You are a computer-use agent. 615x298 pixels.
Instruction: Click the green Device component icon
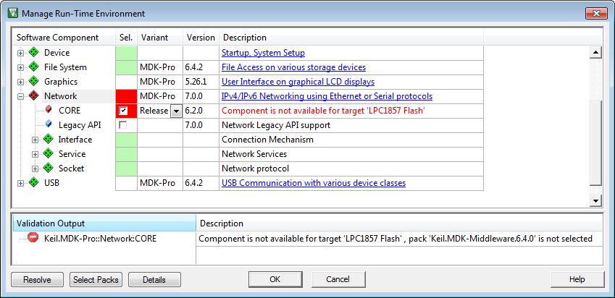pyautogui.click(x=34, y=53)
